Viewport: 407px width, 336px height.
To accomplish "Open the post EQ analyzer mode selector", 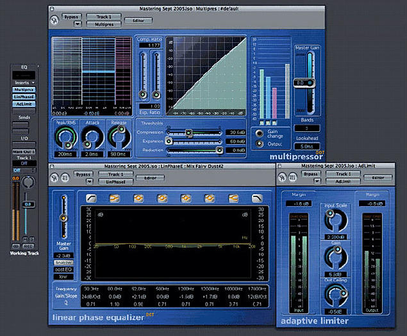I will (63, 269).
